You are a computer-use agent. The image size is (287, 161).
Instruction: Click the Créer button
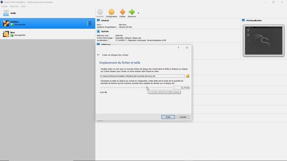coord(168,117)
